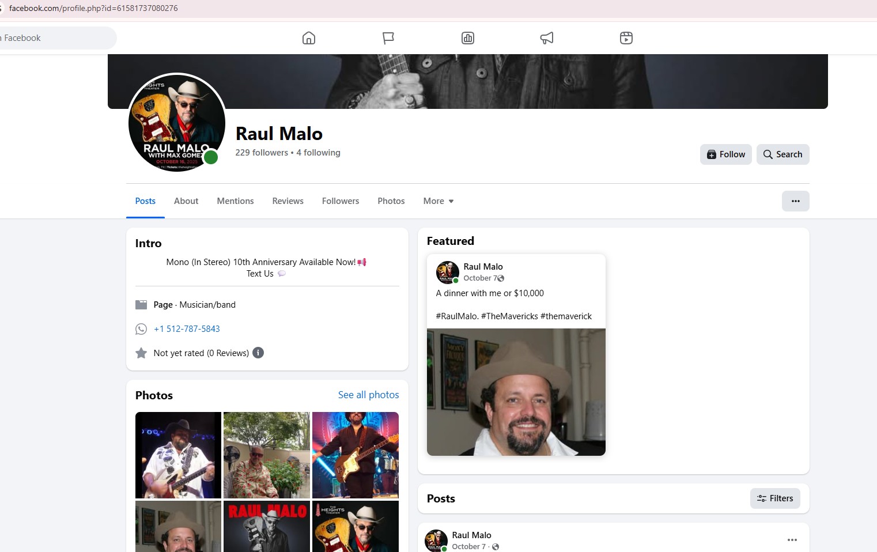Click the browser address bar URL
The image size is (877, 552).
[x=93, y=8]
